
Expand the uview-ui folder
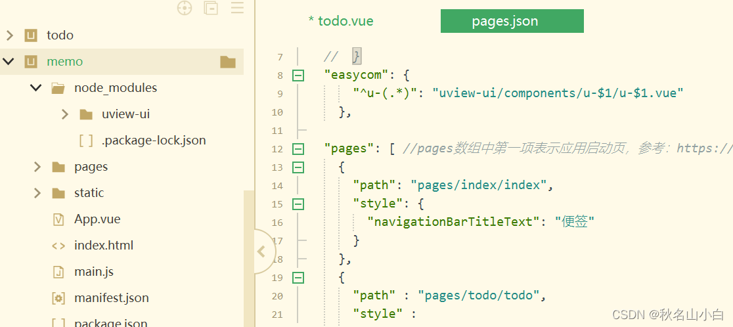pyautogui.click(x=65, y=114)
